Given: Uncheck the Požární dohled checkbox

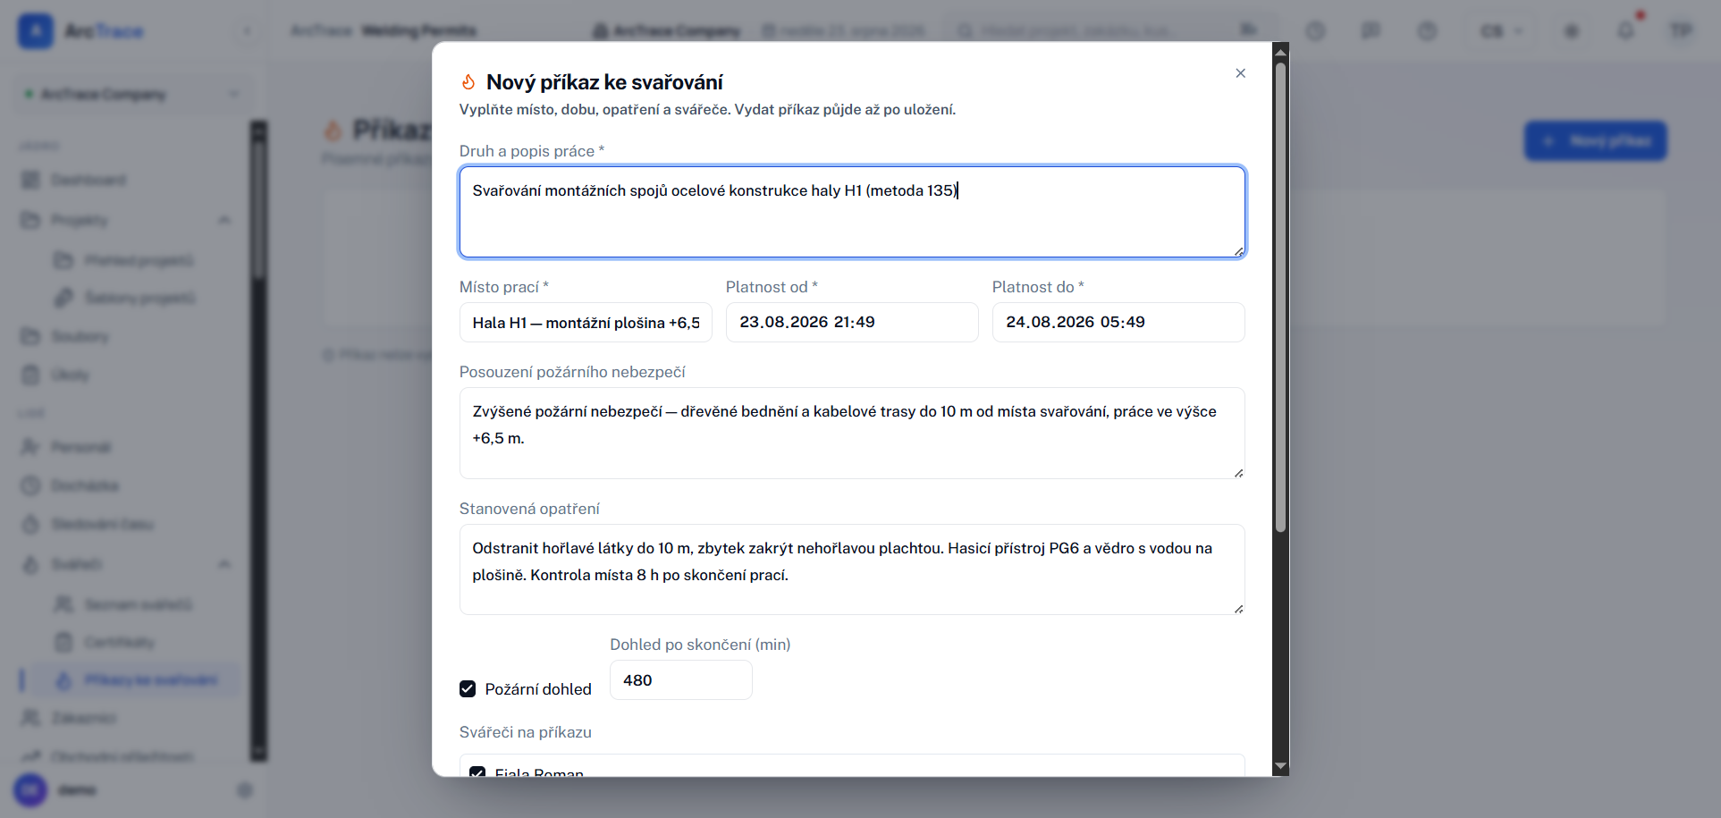Looking at the screenshot, I should (468, 688).
